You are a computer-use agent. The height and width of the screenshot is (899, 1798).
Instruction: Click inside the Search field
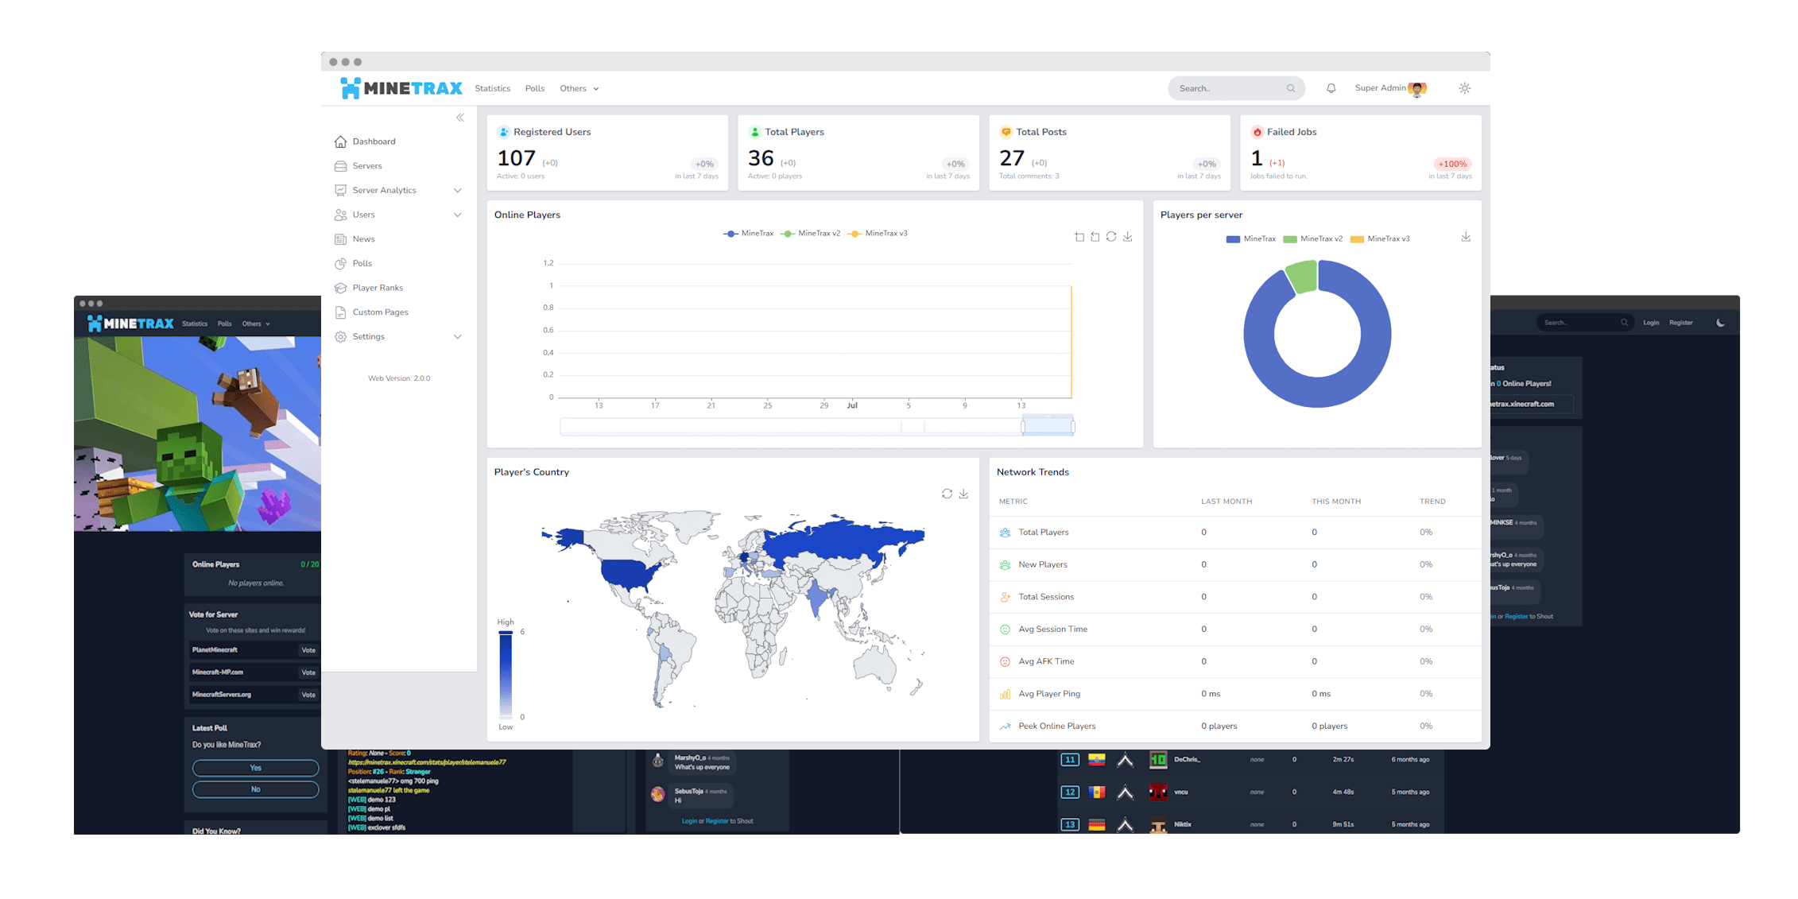coord(1228,88)
